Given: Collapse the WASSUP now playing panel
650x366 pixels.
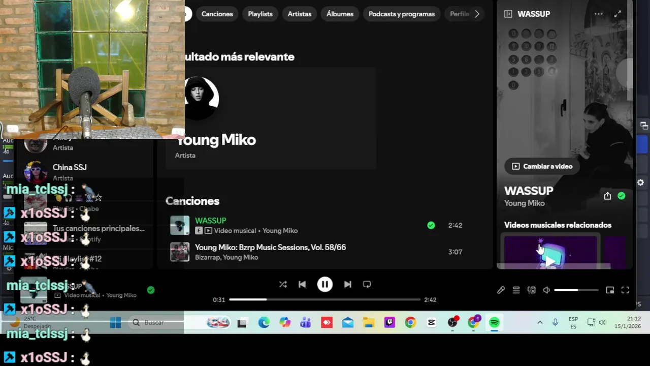Looking at the screenshot, I should pyautogui.click(x=508, y=14).
